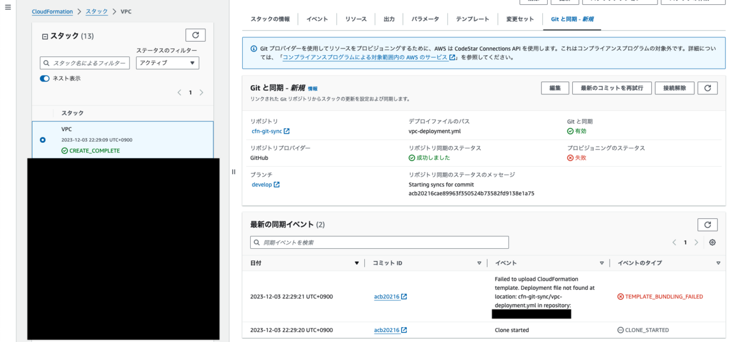Go to previous page of sync events
The height and width of the screenshot is (342, 736).
point(674,243)
